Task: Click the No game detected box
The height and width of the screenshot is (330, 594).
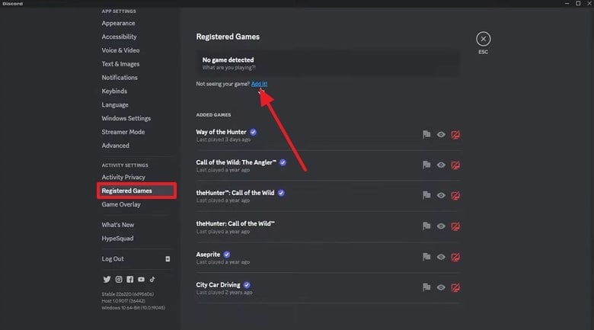Action: (x=327, y=63)
